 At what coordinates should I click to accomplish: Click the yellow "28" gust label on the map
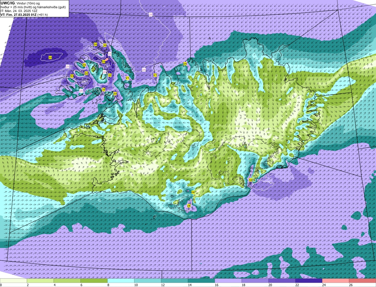tap(189, 206)
